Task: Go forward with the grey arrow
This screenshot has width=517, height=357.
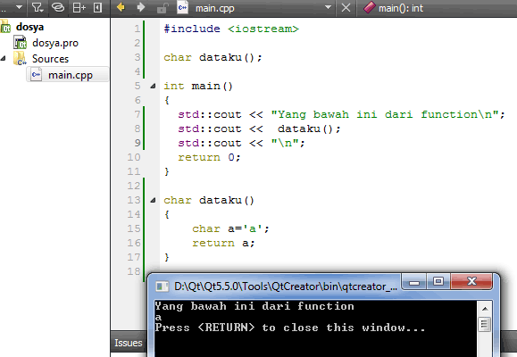Action: point(141,7)
